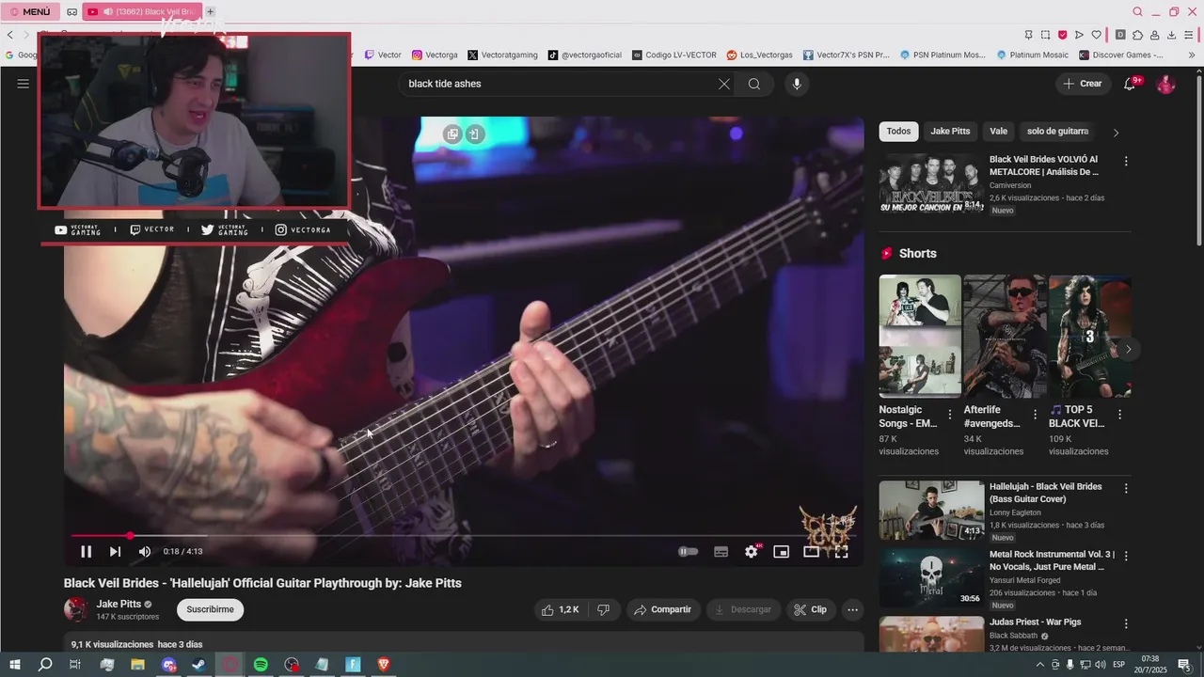Open Opera extensions cube icon
Viewport: 1204px width, 677px height.
tap(1137, 35)
